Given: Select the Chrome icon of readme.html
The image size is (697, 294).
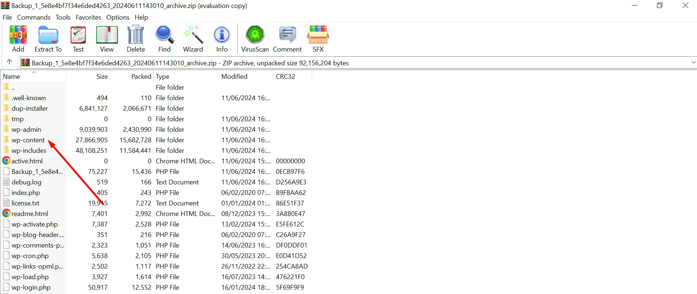Looking at the screenshot, I should coord(6,213).
